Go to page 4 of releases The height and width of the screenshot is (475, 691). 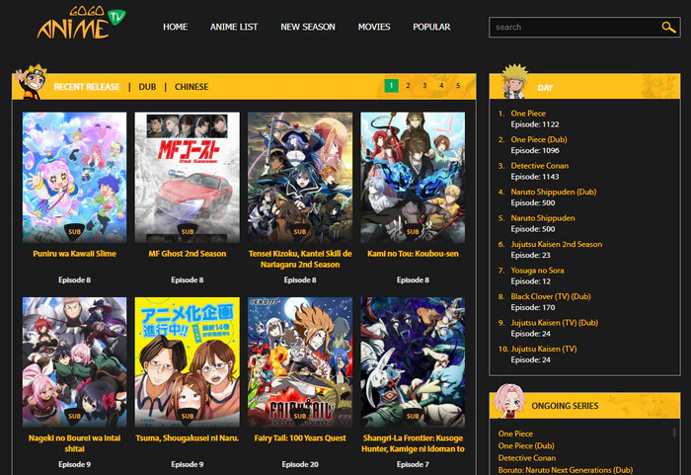point(441,86)
